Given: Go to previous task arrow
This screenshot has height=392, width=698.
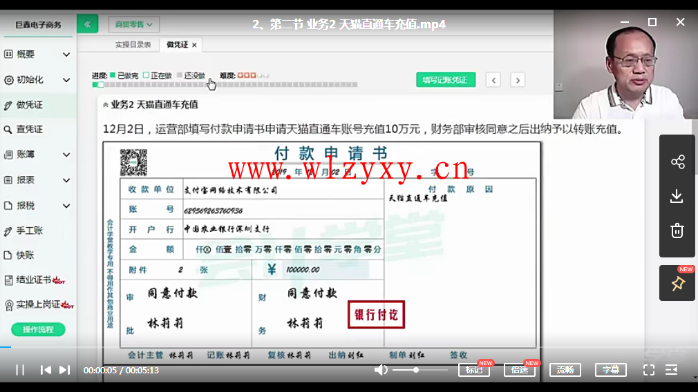Looking at the screenshot, I should pyautogui.click(x=493, y=81).
